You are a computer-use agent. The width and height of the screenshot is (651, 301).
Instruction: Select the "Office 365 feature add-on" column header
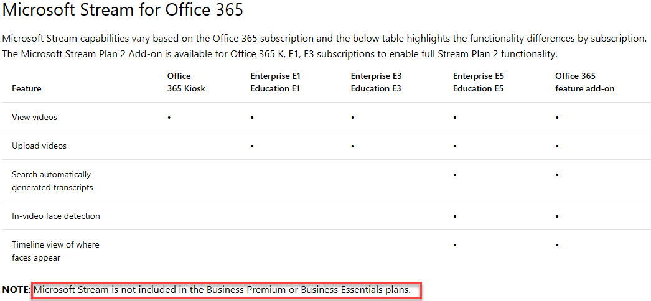pyautogui.click(x=584, y=82)
